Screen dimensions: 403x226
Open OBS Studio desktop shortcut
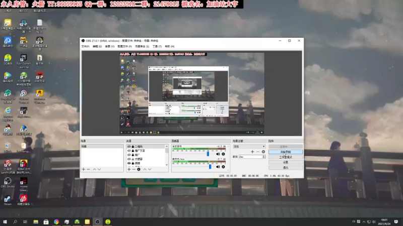click(8, 183)
